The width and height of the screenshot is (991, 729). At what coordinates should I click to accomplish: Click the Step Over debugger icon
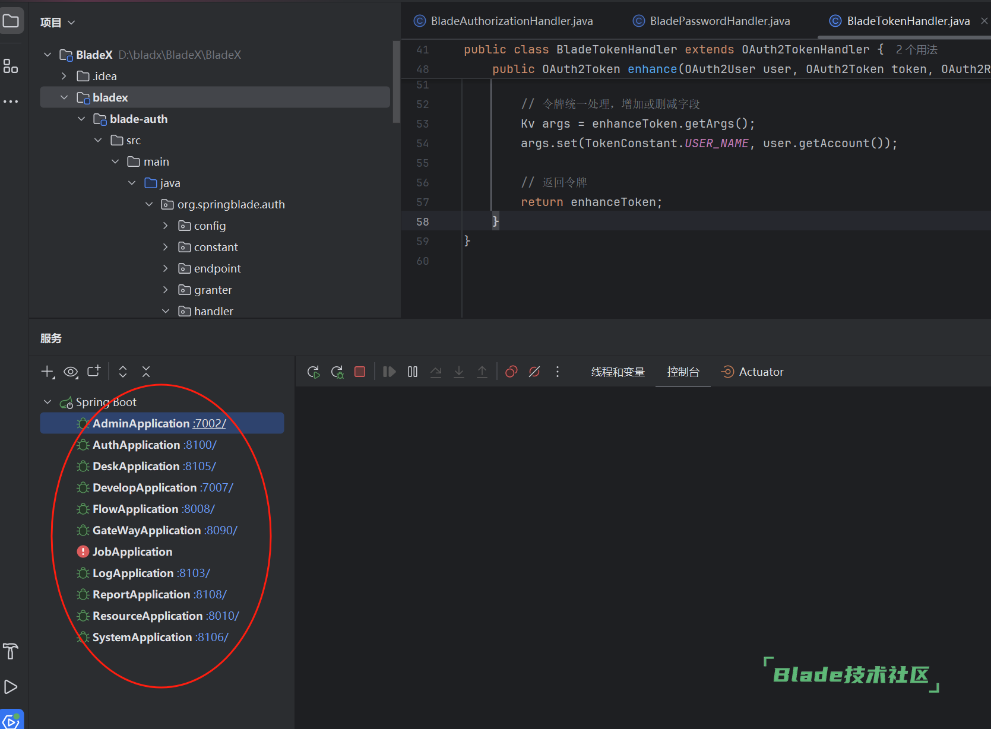(436, 372)
